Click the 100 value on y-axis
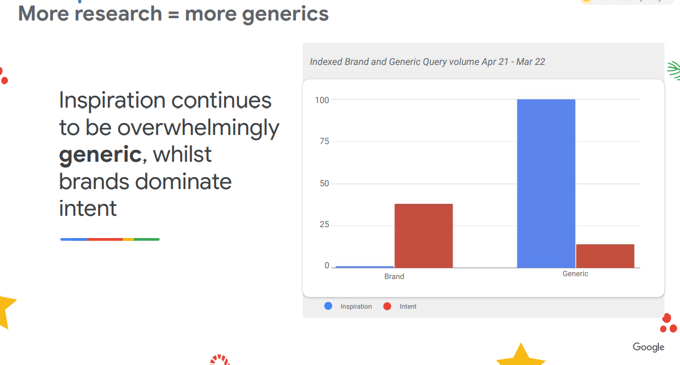The height and width of the screenshot is (365, 680). coord(322,100)
